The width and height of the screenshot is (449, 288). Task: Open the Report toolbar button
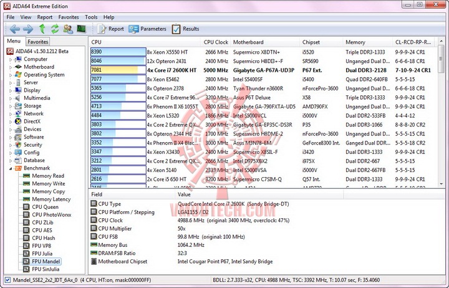110,29
